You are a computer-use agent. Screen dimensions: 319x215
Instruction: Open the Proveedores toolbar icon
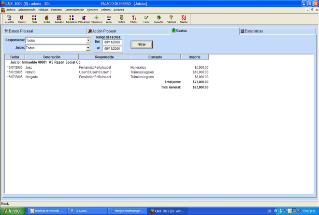(97, 18)
